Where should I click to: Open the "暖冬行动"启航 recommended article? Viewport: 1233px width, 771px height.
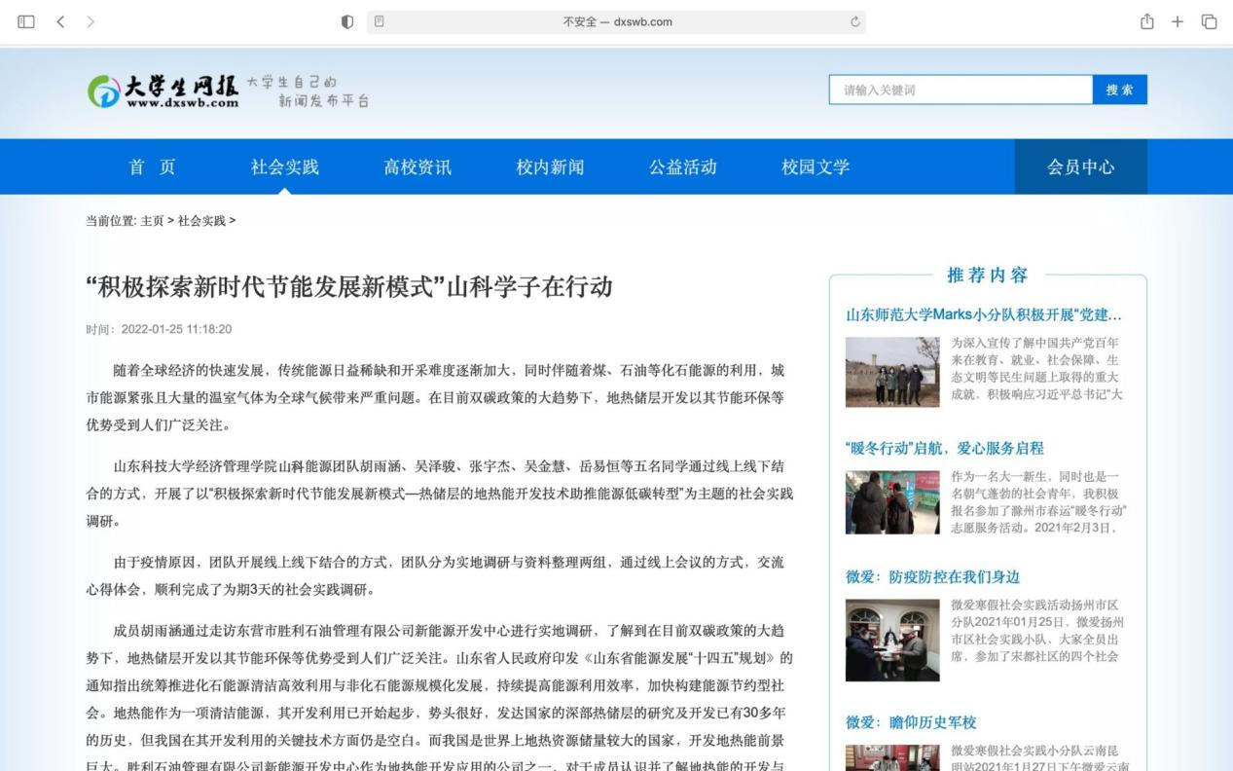[944, 448]
